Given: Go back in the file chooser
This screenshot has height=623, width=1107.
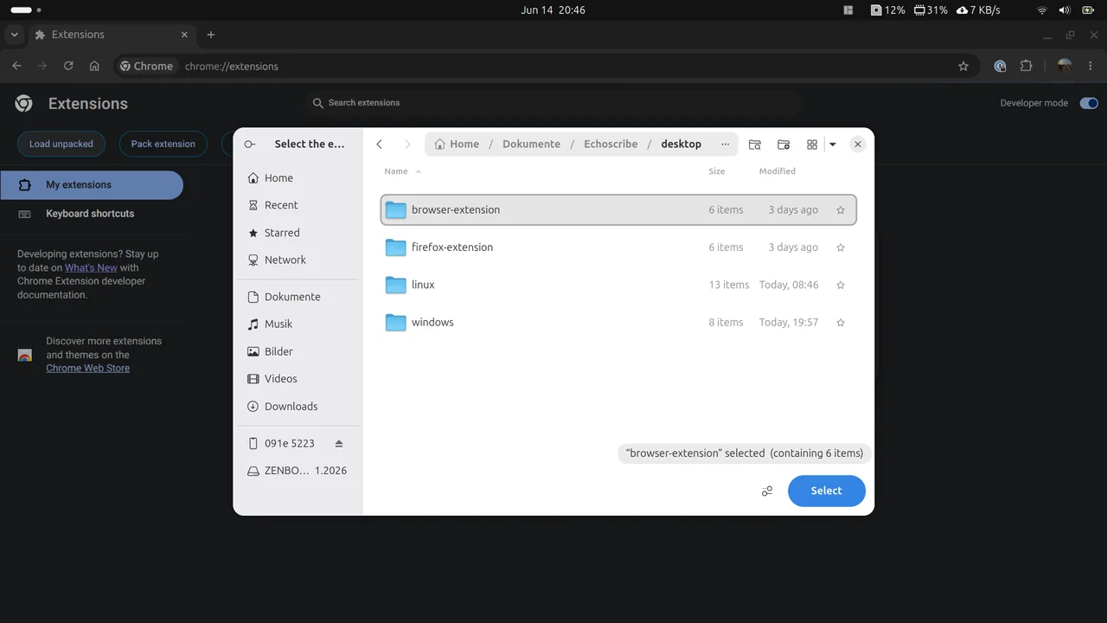Looking at the screenshot, I should (x=379, y=145).
